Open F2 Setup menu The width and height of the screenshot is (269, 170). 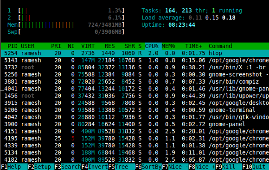[x=41, y=167]
